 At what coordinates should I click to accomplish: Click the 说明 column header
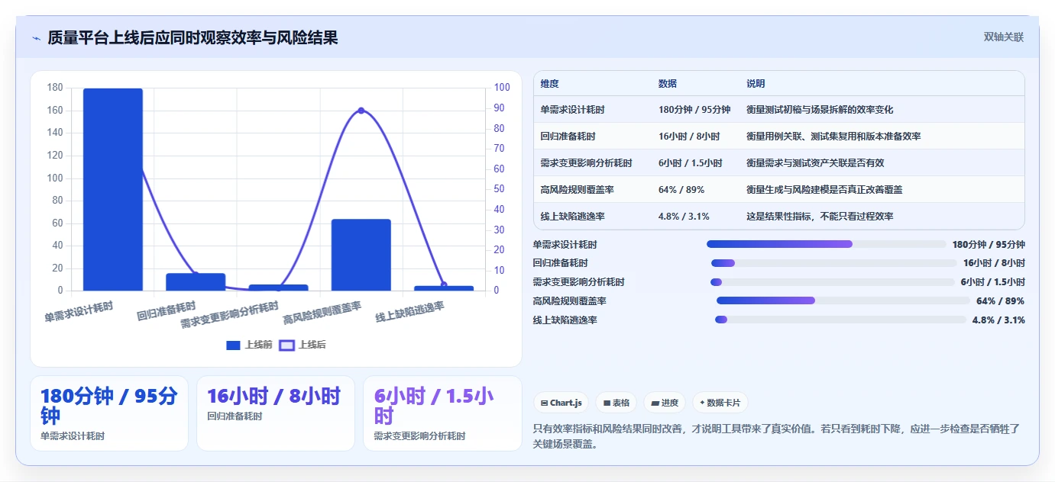coord(756,84)
